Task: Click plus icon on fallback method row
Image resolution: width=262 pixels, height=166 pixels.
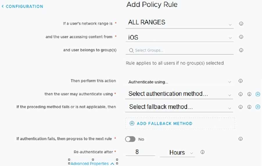Action: [258, 107]
